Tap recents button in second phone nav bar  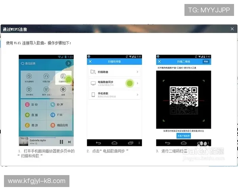131,143
